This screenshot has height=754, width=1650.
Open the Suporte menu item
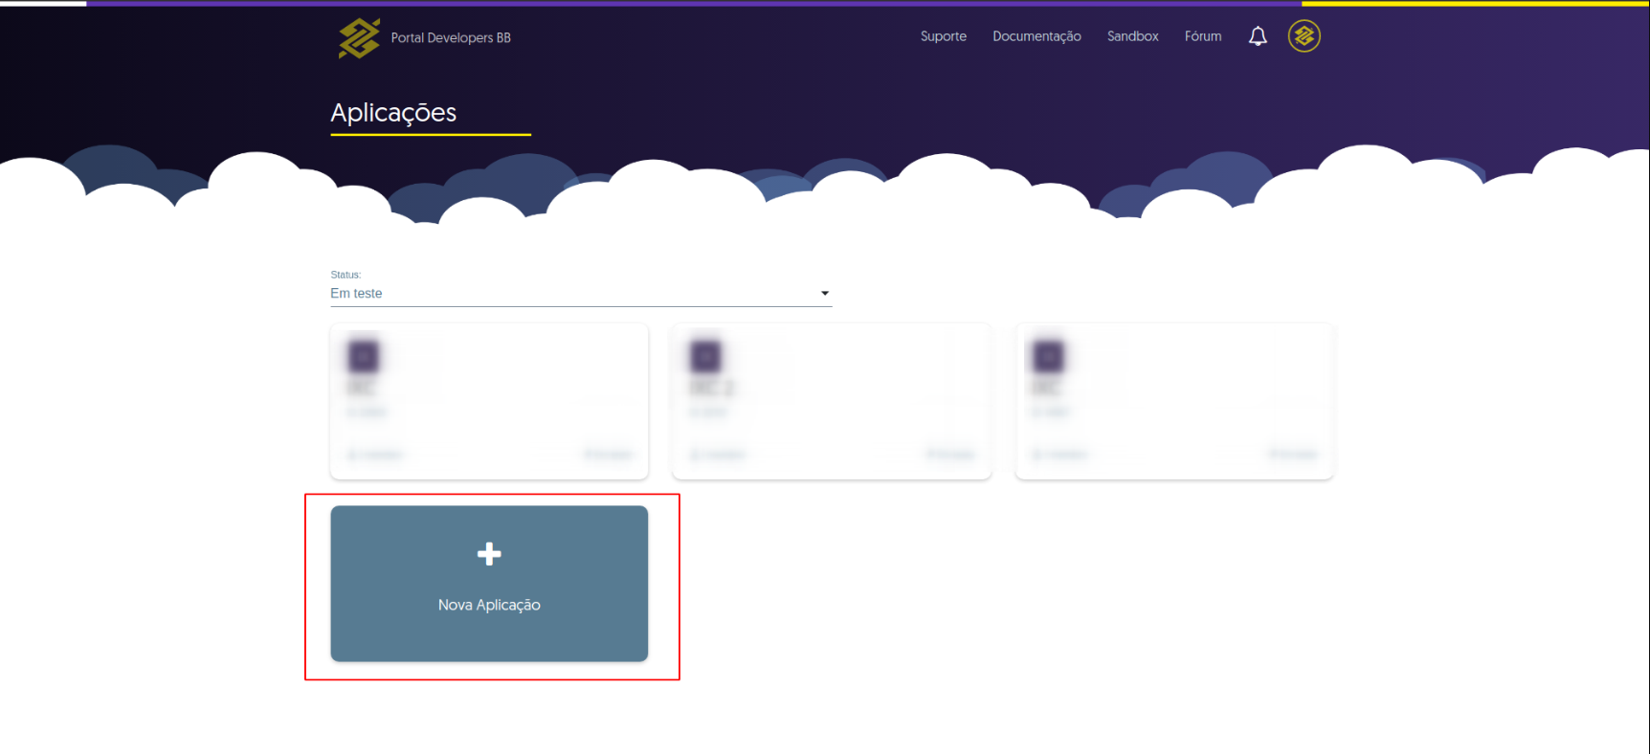click(x=944, y=36)
